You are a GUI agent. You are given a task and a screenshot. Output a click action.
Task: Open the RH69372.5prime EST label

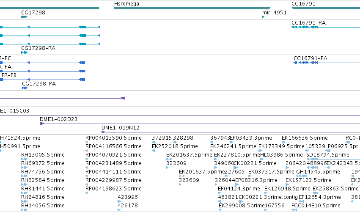tap(43, 163)
